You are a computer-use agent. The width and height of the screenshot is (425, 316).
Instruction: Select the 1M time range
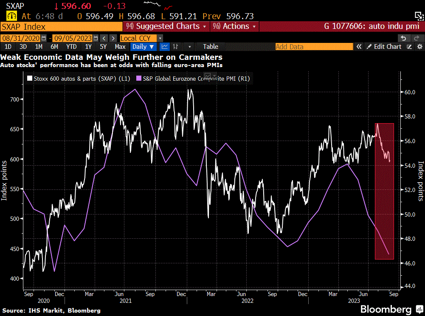point(39,47)
